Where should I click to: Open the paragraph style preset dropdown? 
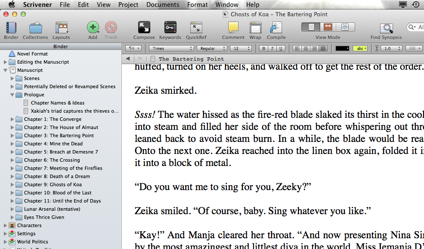click(x=133, y=48)
